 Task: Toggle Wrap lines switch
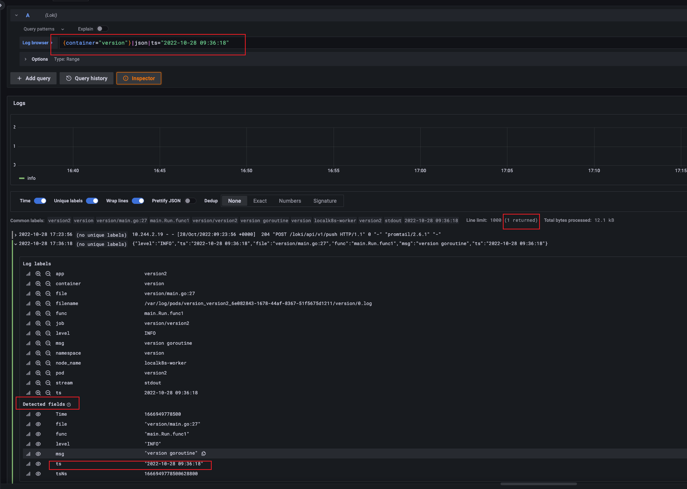[x=138, y=201]
